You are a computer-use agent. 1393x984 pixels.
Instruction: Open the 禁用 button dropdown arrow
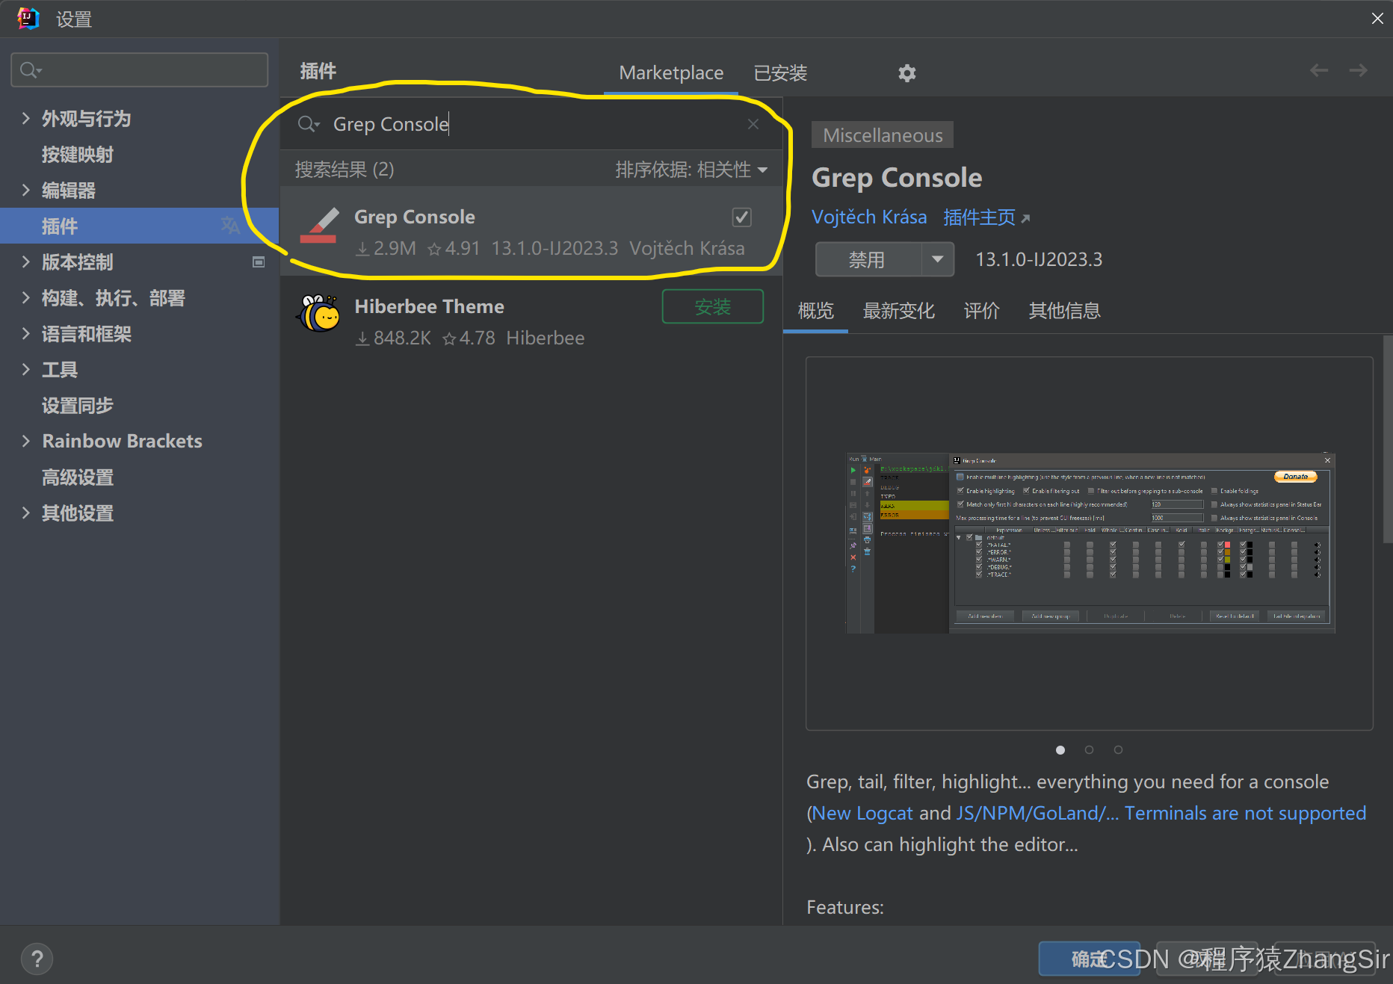tap(937, 259)
